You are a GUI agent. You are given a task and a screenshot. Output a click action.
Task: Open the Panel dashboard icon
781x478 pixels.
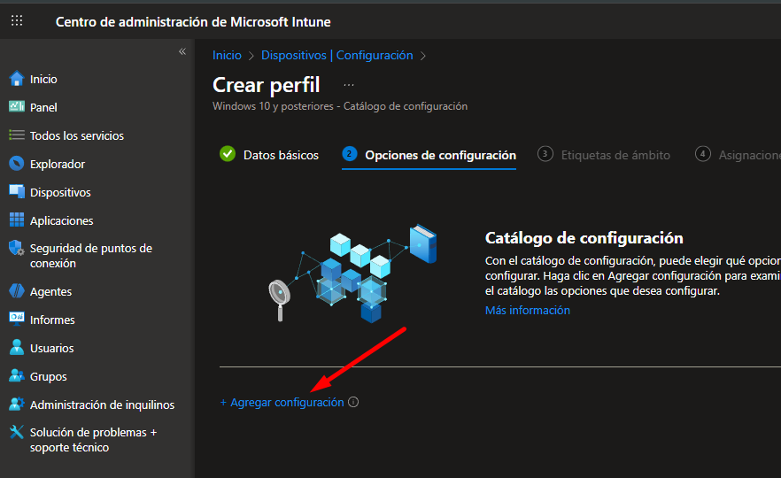(x=16, y=107)
